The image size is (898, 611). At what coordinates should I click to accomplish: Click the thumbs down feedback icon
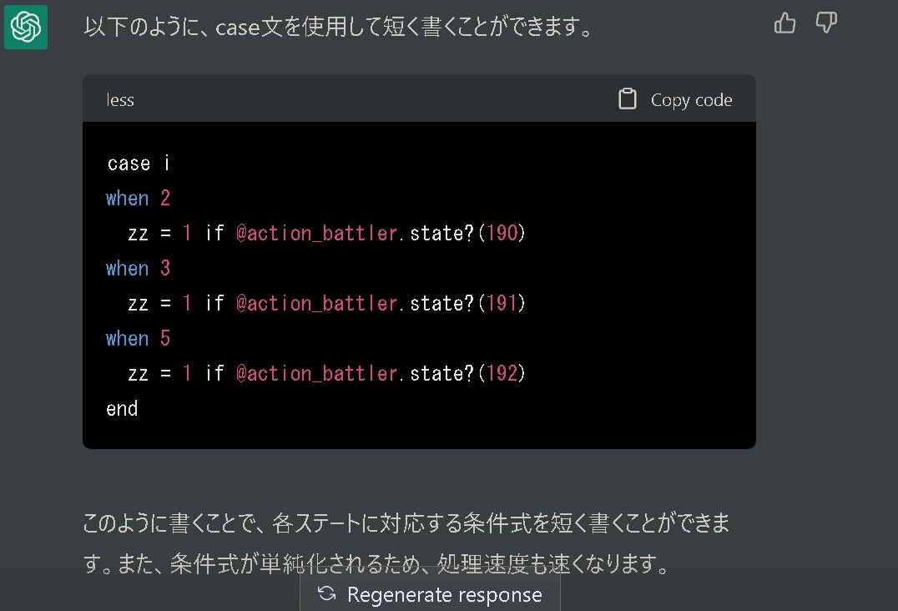point(825,23)
